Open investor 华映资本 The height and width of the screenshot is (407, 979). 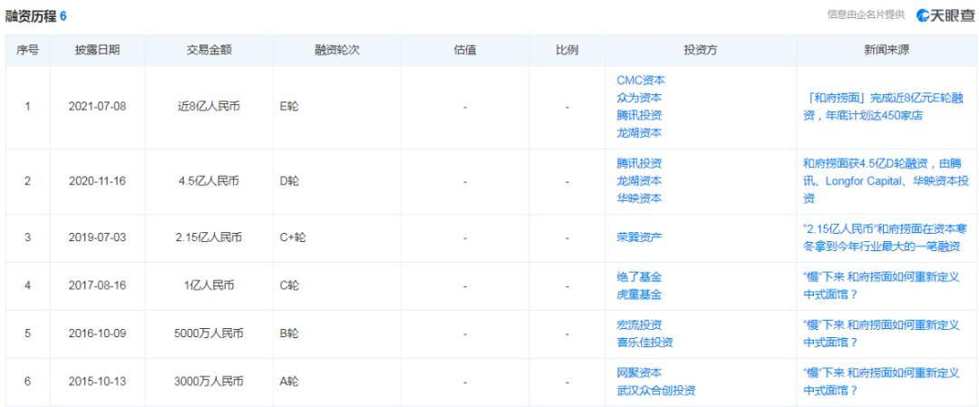[639, 199]
